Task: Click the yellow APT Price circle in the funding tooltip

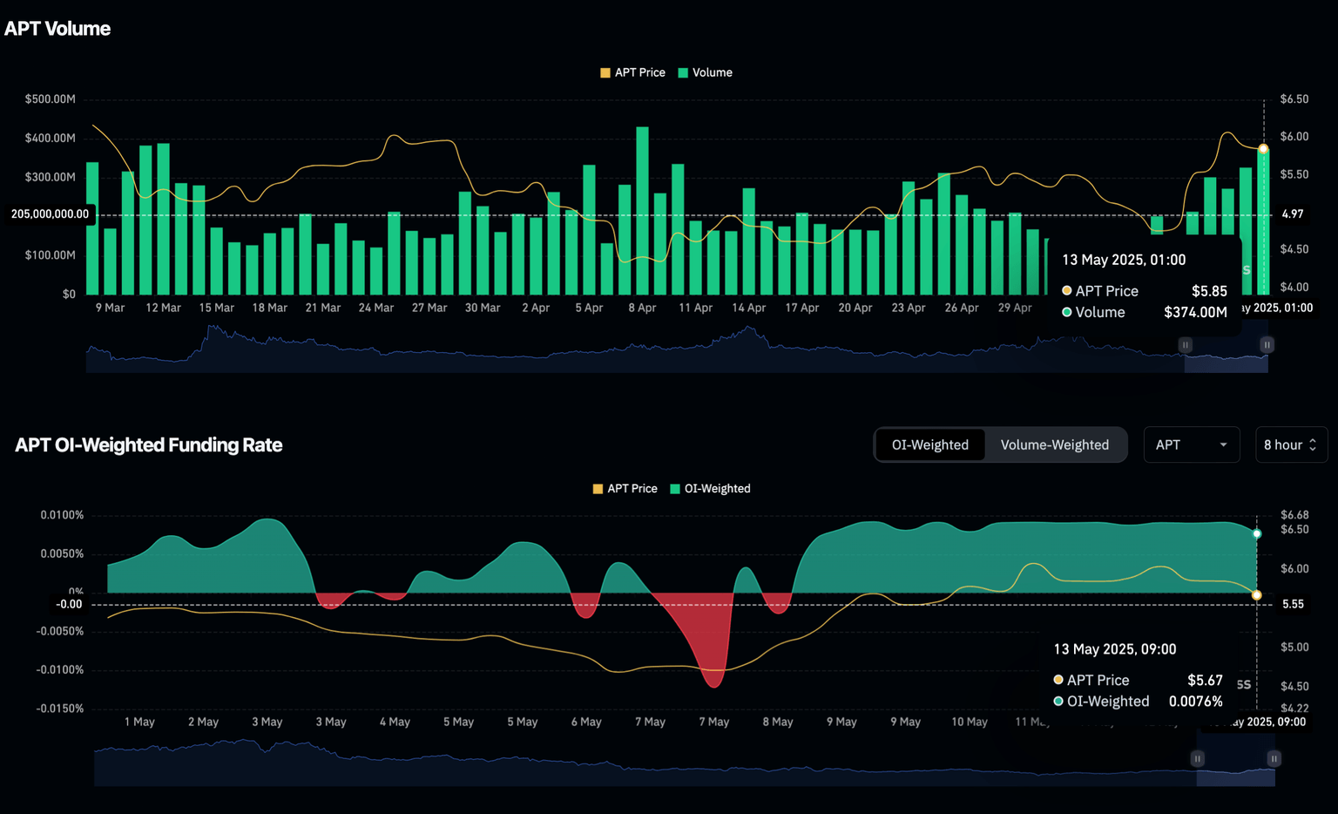Action: pyautogui.click(x=1058, y=680)
